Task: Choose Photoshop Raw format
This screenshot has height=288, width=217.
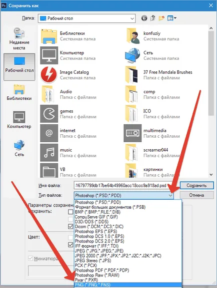Action: (127, 275)
